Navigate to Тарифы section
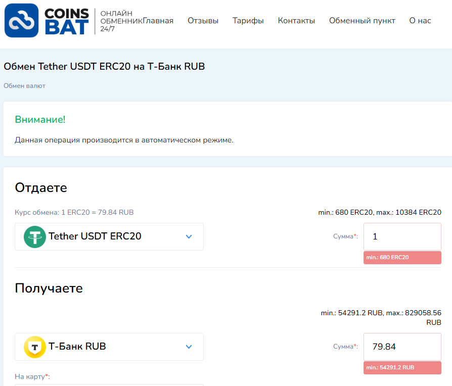 (x=248, y=21)
